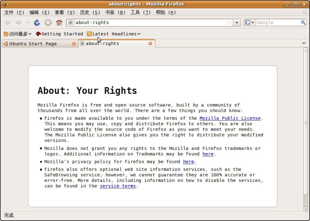Maximize the Firefox window
Viewport: 310px width, 221px height.
pos(296,4)
